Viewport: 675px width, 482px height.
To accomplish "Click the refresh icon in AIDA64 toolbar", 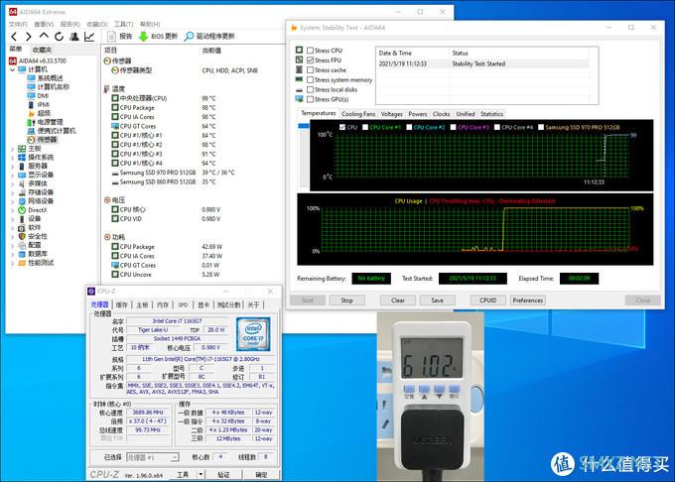I will (x=59, y=37).
